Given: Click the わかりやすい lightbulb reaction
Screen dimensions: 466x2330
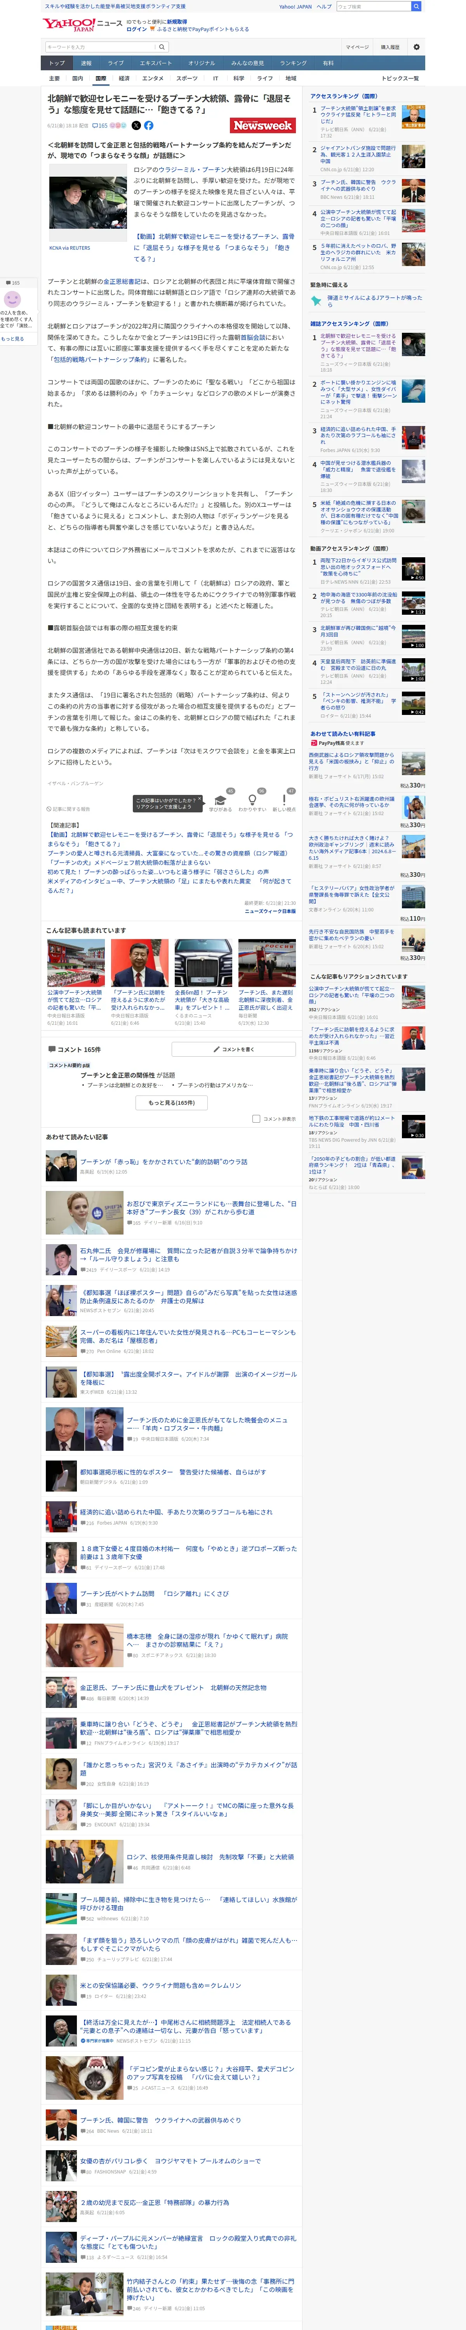Looking at the screenshot, I should [x=252, y=800].
